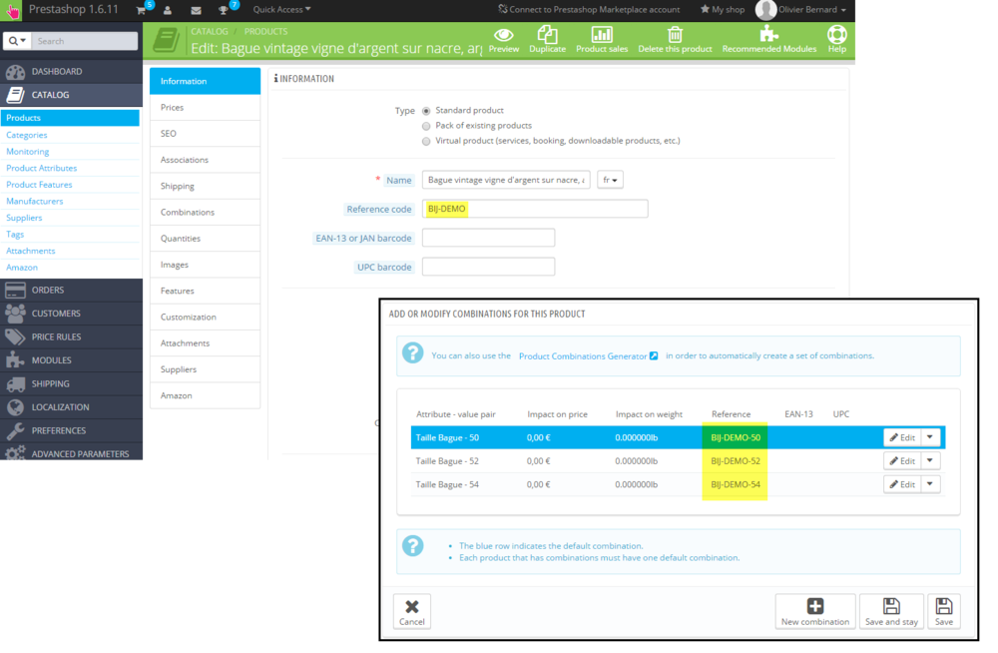Click the Advanced Parameters gears icon in sidebar

pyautogui.click(x=15, y=453)
